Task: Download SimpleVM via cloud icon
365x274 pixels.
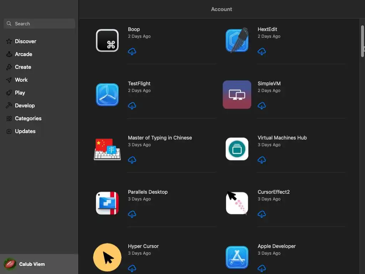Action: click(262, 106)
